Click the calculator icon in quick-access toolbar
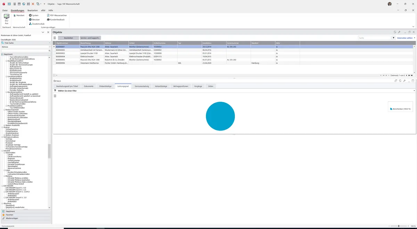 tap(14, 3)
